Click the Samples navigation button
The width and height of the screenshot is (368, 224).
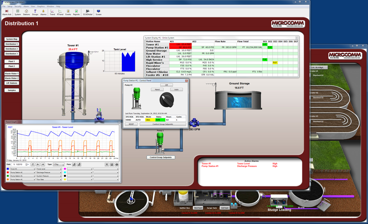tap(12, 90)
